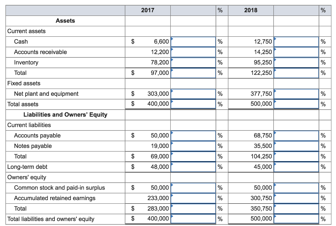Select the 2017 owners' equity Total input

[x=193, y=209]
